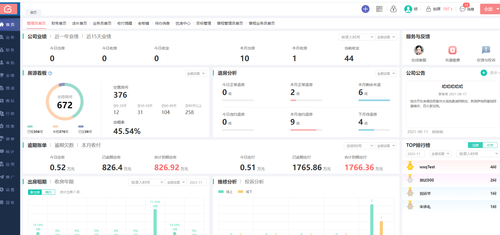Click the money bag icon in header
The height and width of the screenshot is (235, 500).
393,9
